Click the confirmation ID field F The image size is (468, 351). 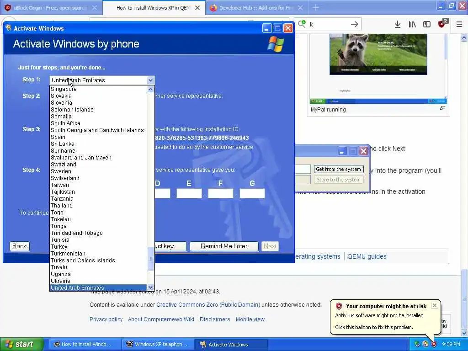tap(221, 193)
